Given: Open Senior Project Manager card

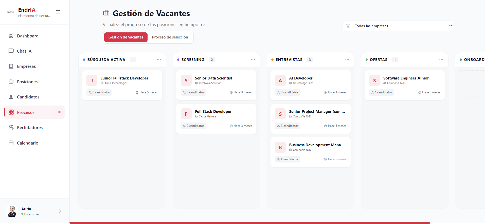Looking at the screenshot, I should (311, 119).
